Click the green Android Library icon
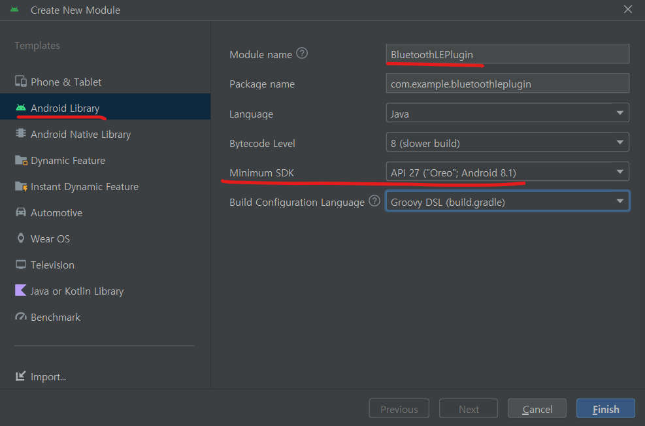The image size is (645, 426). click(x=20, y=107)
